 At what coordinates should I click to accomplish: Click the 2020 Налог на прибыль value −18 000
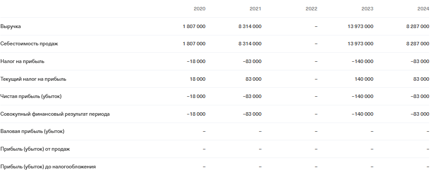point(196,61)
